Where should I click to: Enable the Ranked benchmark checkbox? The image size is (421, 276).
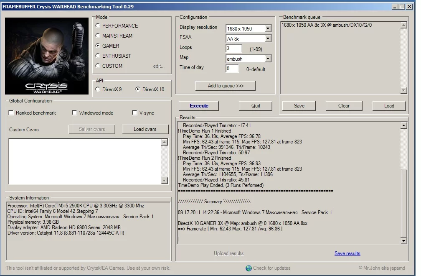11,113
